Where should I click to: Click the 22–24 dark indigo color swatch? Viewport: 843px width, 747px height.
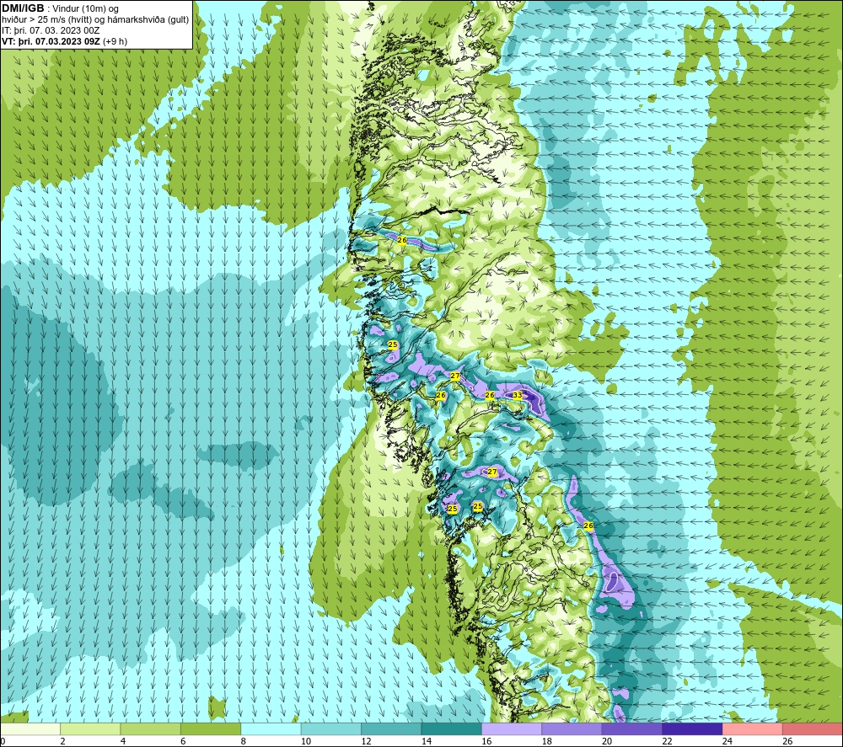click(692, 729)
